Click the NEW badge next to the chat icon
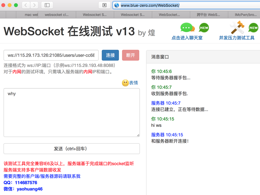The width and height of the screenshot is (260, 195). (204, 28)
